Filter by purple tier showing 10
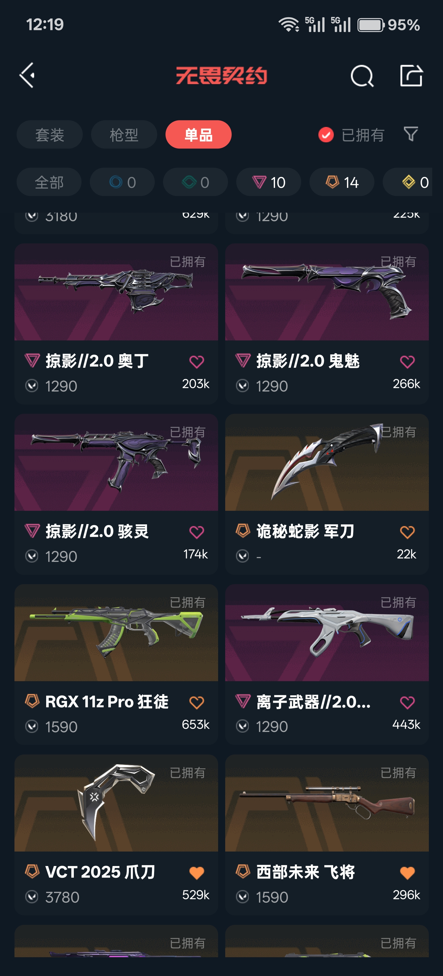 click(x=269, y=182)
